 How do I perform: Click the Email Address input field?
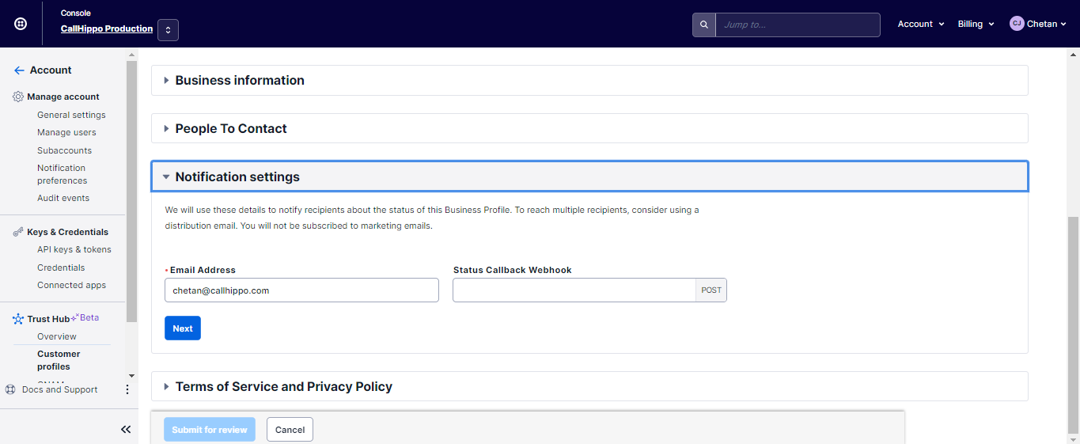coord(301,290)
